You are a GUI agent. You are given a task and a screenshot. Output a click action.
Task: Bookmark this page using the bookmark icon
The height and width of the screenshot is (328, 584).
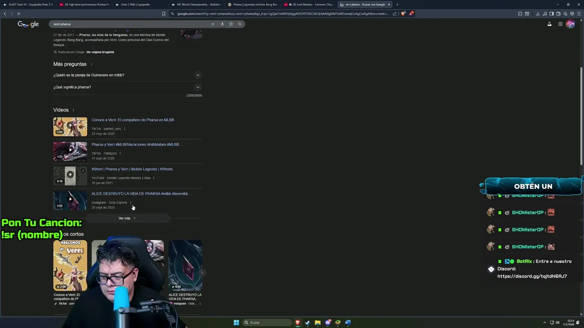(163, 14)
